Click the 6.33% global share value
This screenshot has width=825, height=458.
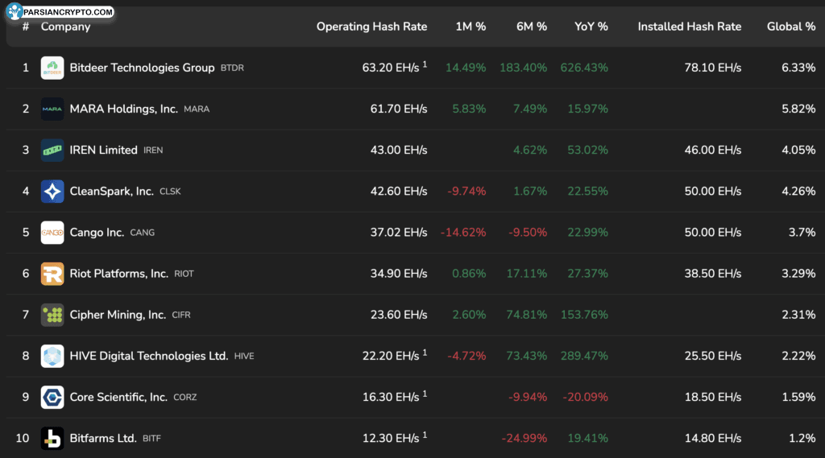coord(798,68)
